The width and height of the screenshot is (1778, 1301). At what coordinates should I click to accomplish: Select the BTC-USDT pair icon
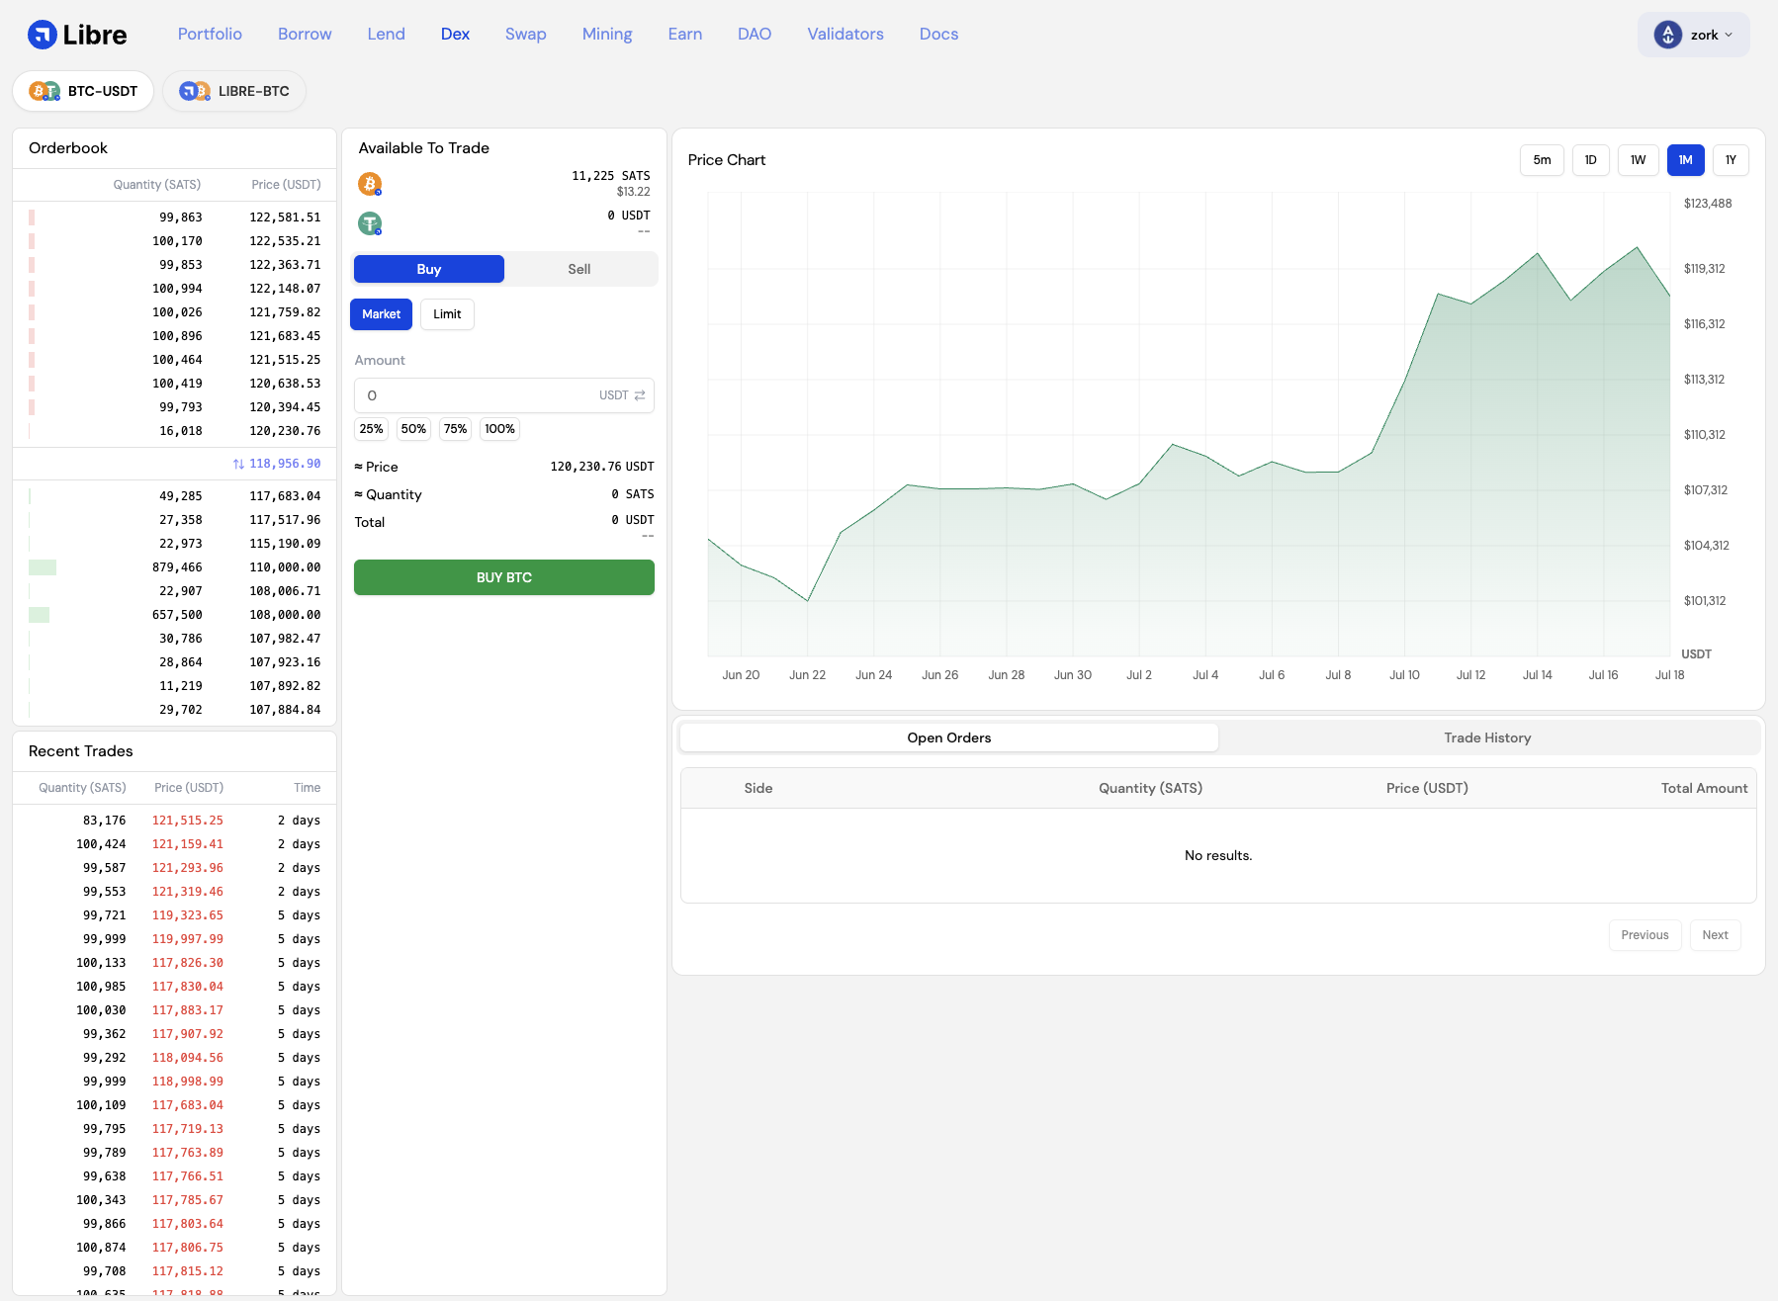(x=44, y=91)
